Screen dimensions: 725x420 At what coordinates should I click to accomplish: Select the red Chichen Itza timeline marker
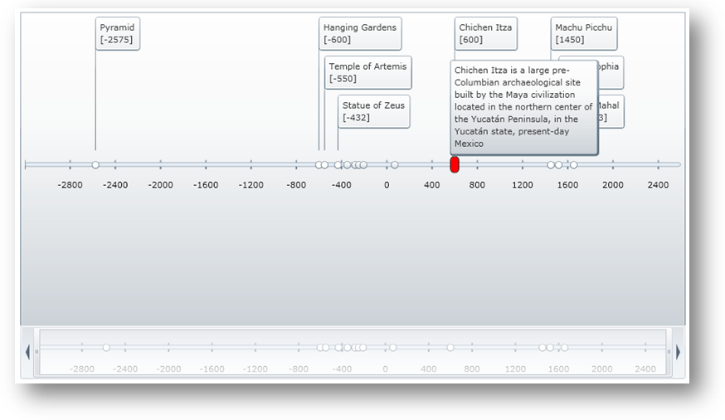click(x=455, y=164)
